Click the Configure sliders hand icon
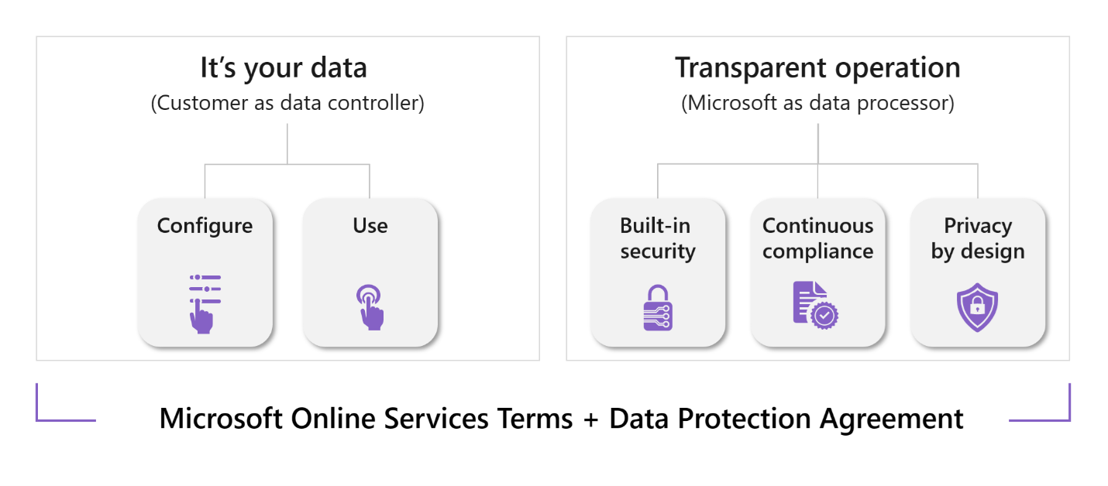 (x=205, y=303)
